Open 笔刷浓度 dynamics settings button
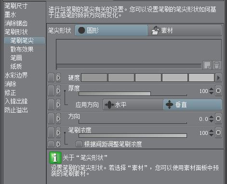Image resolution: width=227 pixels, height=184 pixels. pyautogui.click(x=218, y=132)
